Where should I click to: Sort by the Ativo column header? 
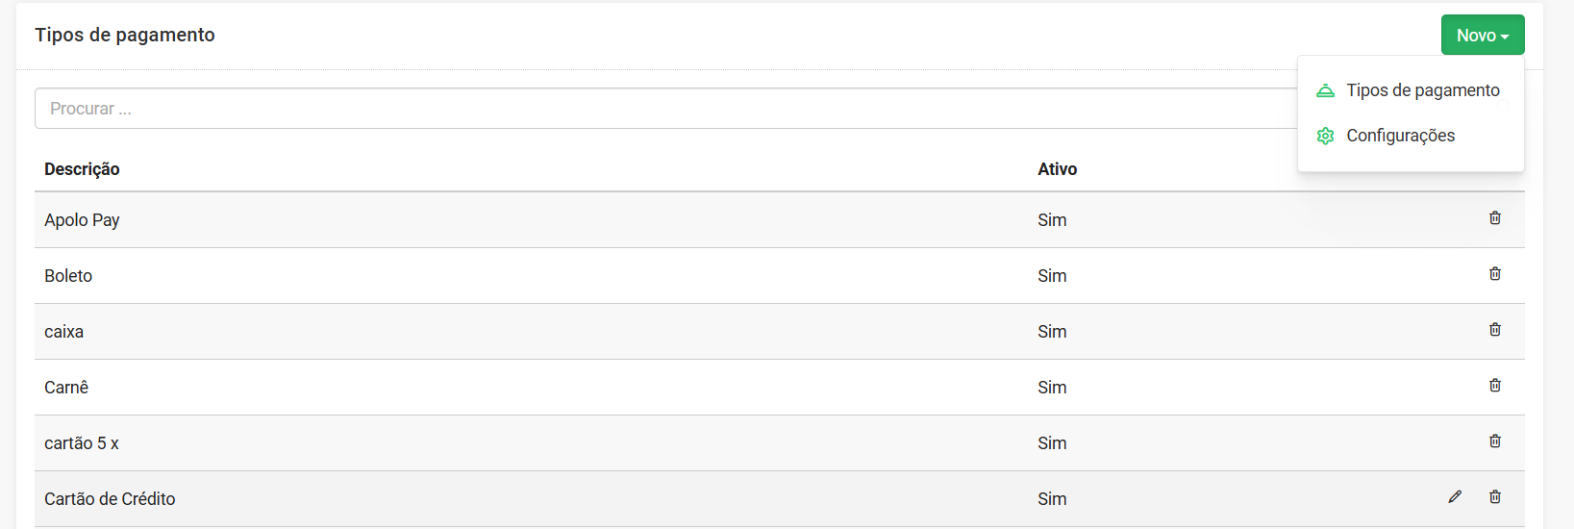pos(1057,169)
